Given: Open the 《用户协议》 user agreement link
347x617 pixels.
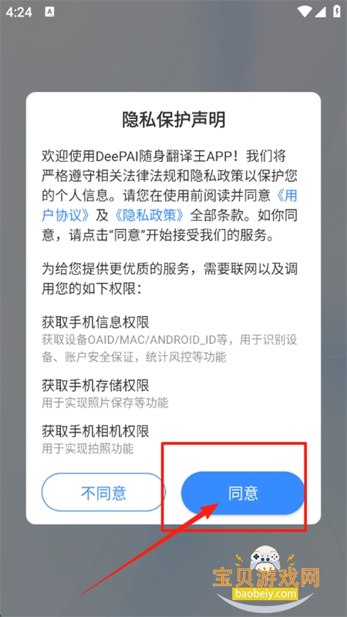Looking at the screenshot, I should coord(169,204).
